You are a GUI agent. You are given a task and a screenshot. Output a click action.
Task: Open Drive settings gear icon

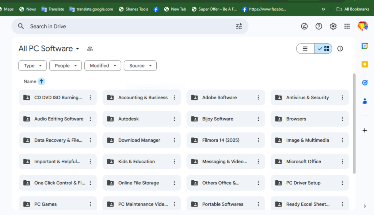[333, 26]
